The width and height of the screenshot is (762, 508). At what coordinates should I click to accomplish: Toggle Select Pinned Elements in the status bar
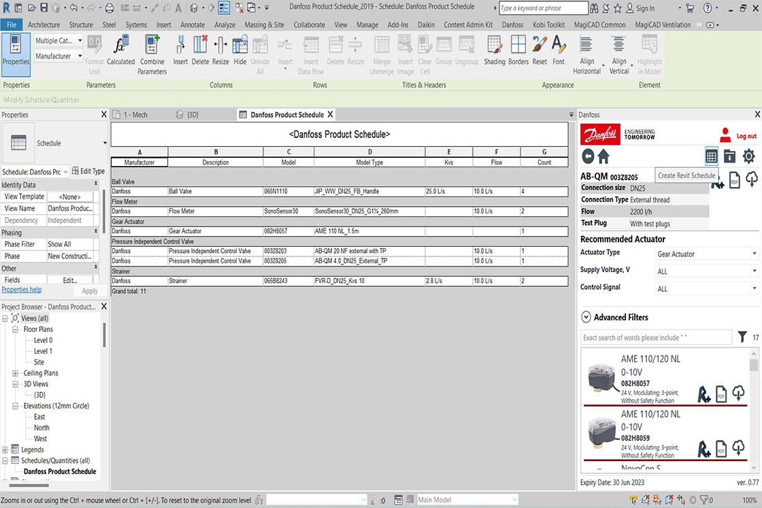click(657, 499)
